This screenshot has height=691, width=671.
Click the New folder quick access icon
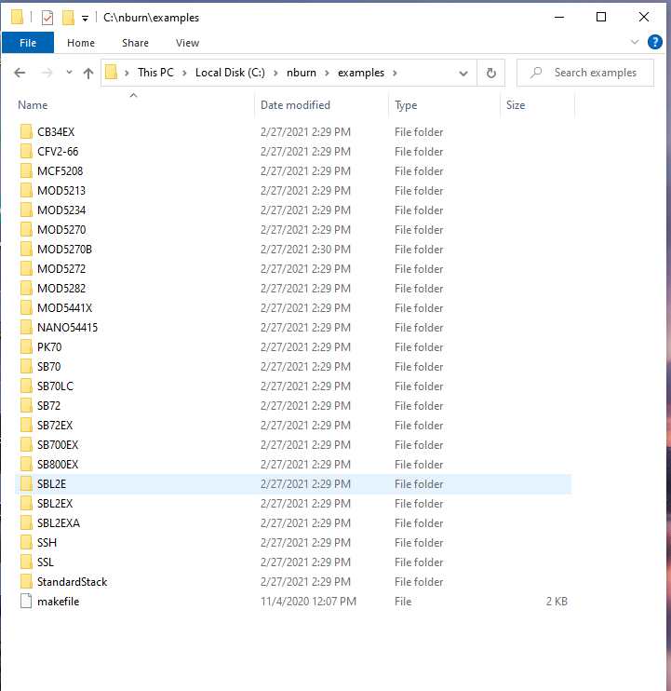pos(68,17)
